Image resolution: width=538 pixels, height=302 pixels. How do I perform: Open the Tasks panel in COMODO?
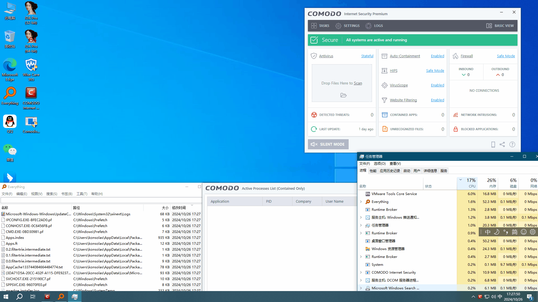pyautogui.click(x=320, y=26)
